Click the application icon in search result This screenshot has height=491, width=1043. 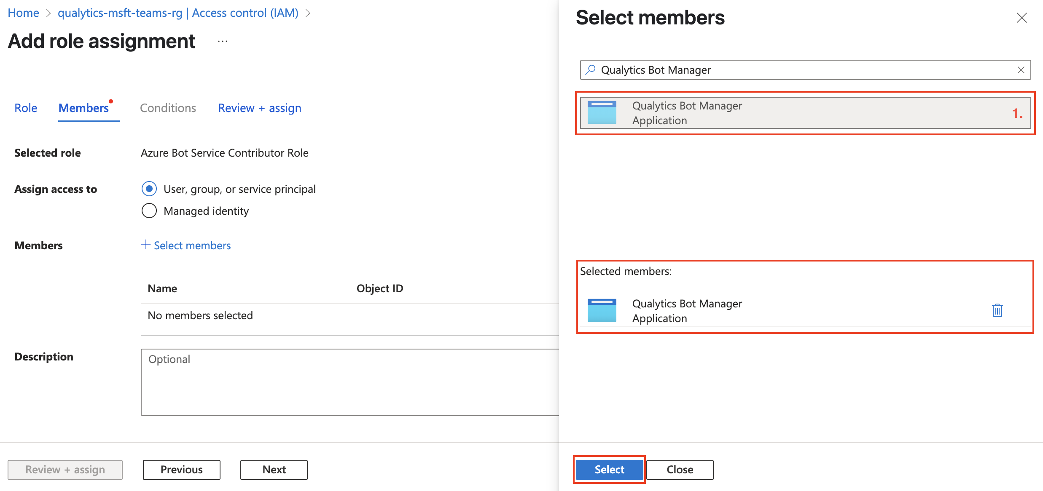pos(602,112)
